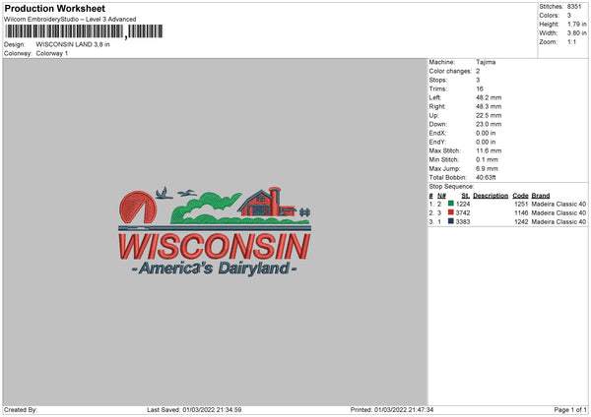Click design name WISCONSIN LAND 3,8 in
The height and width of the screenshot is (417, 591).
[73, 44]
